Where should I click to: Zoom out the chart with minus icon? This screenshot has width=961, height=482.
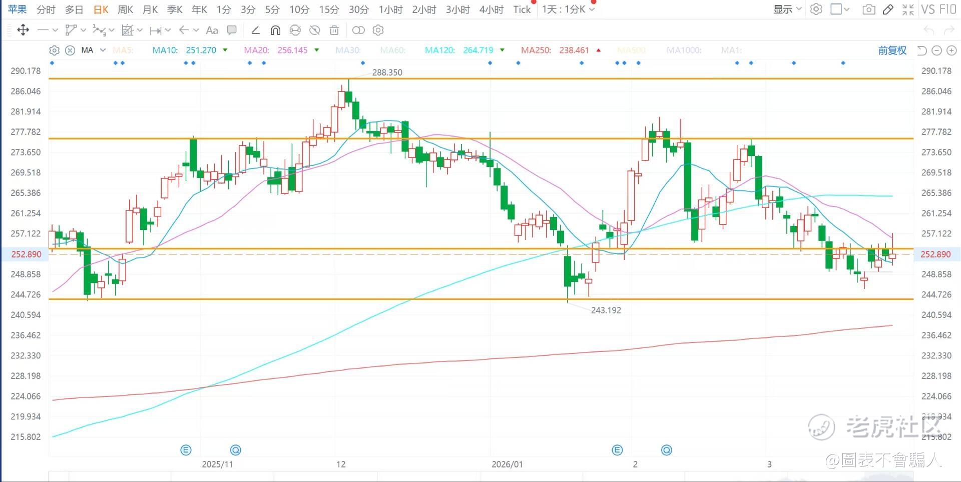click(937, 50)
